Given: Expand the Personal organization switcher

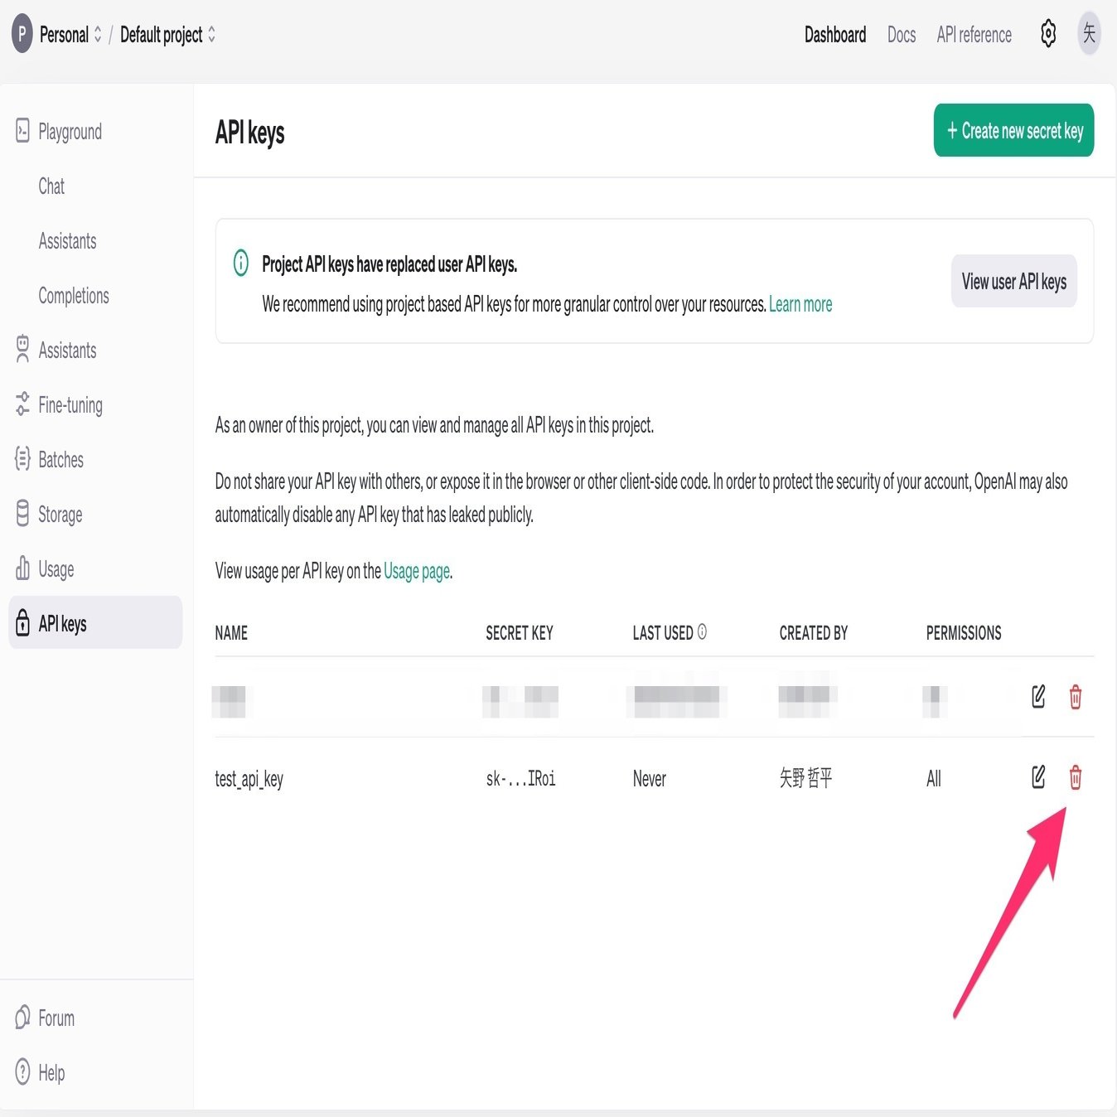Looking at the screenshot, I should [70, 35].
